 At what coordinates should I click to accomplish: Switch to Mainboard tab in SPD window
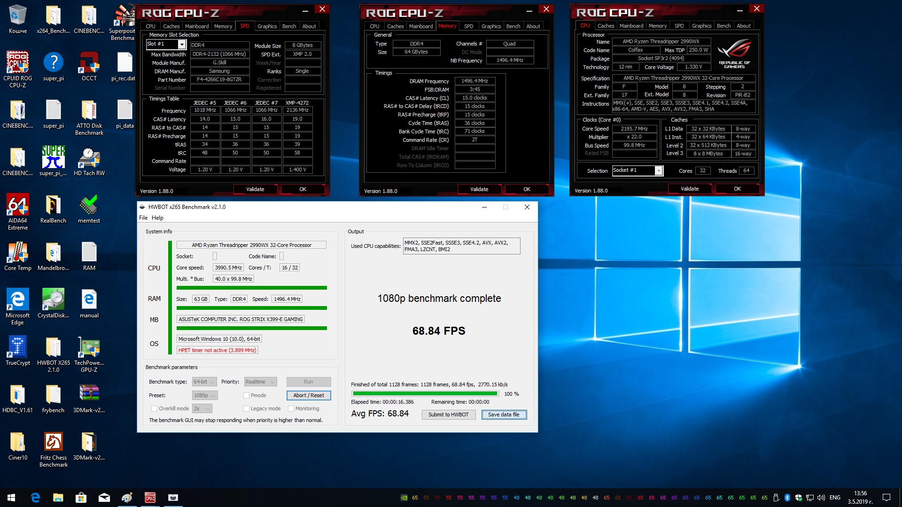point(197,26)
